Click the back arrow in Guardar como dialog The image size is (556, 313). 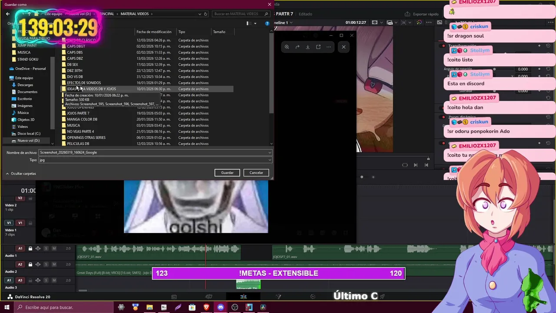[x=8, y=14]
